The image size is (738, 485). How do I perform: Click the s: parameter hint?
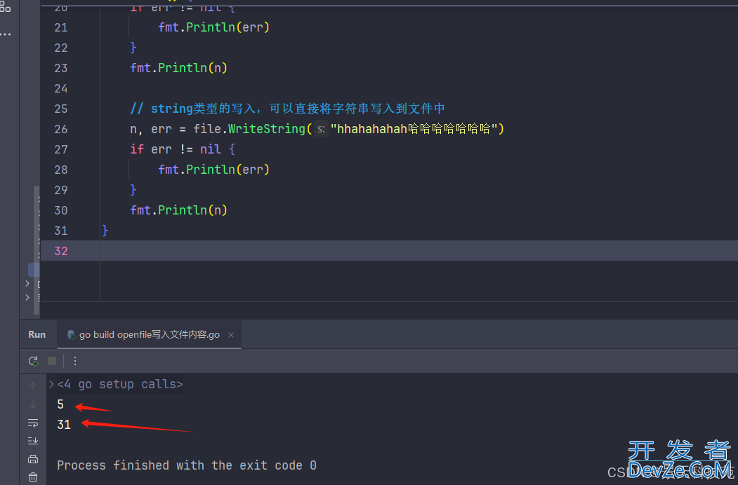321,129
